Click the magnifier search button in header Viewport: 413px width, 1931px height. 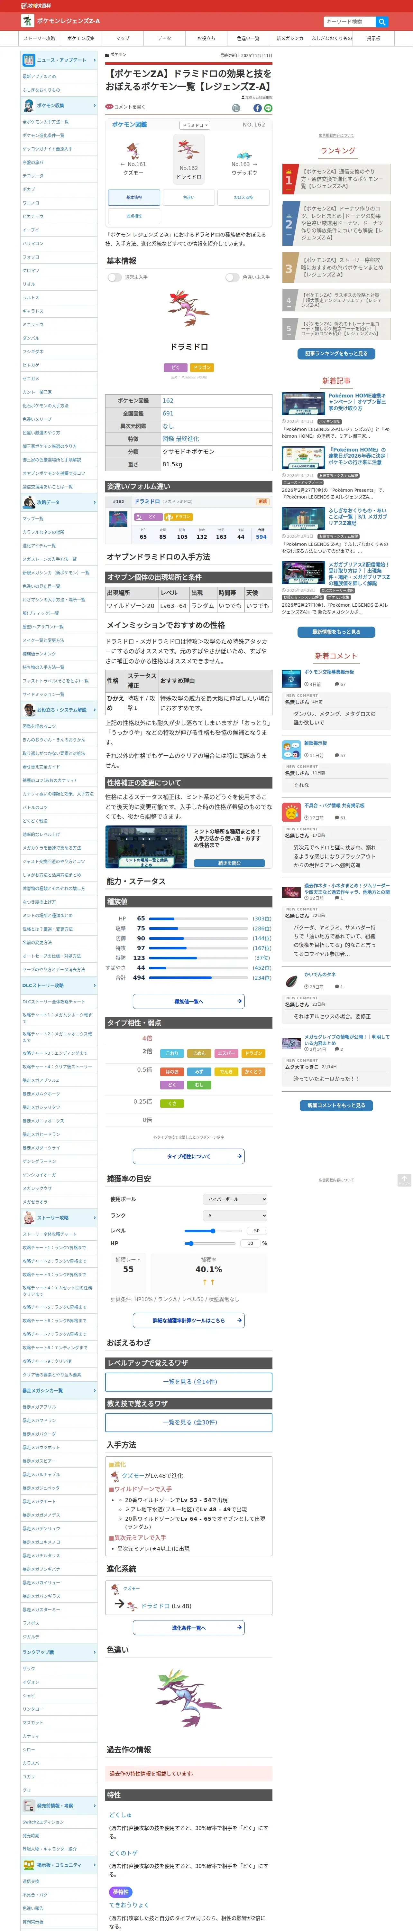click(x=381, y=22)
